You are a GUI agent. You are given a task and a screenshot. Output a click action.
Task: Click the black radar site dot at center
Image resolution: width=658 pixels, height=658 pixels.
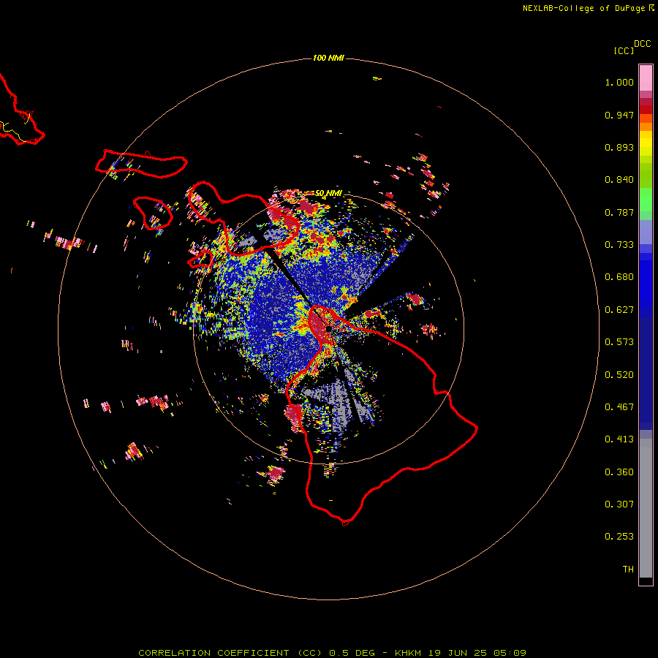pyautogui.click(x=328, y=329)
